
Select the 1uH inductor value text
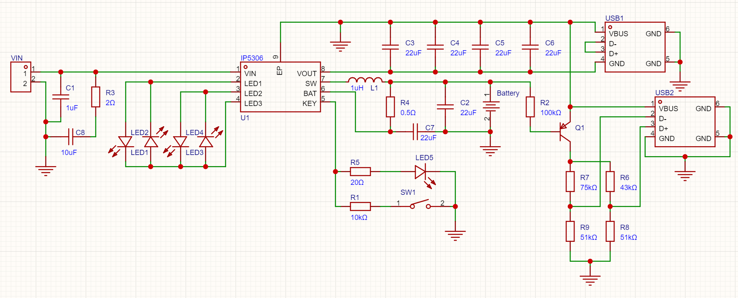[x=357, y=88]
